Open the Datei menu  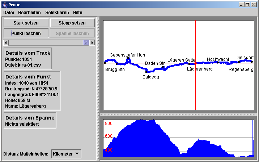coord(9,12)
